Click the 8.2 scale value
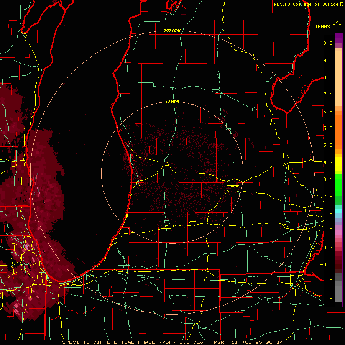The height and width of the screenshot is (345, 345). click(x=328, y=77)
